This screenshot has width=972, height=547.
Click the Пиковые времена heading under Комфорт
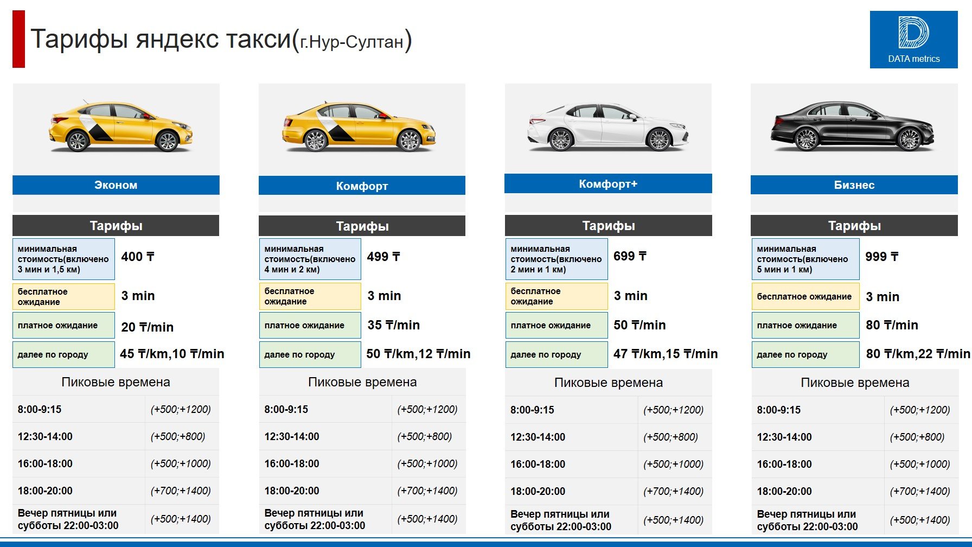click(362, 382)
